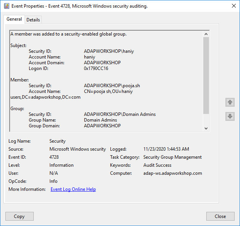The height and width of the screenshot is (226, 240).
Task: Click the Group: heading in description
Action: 17,109
